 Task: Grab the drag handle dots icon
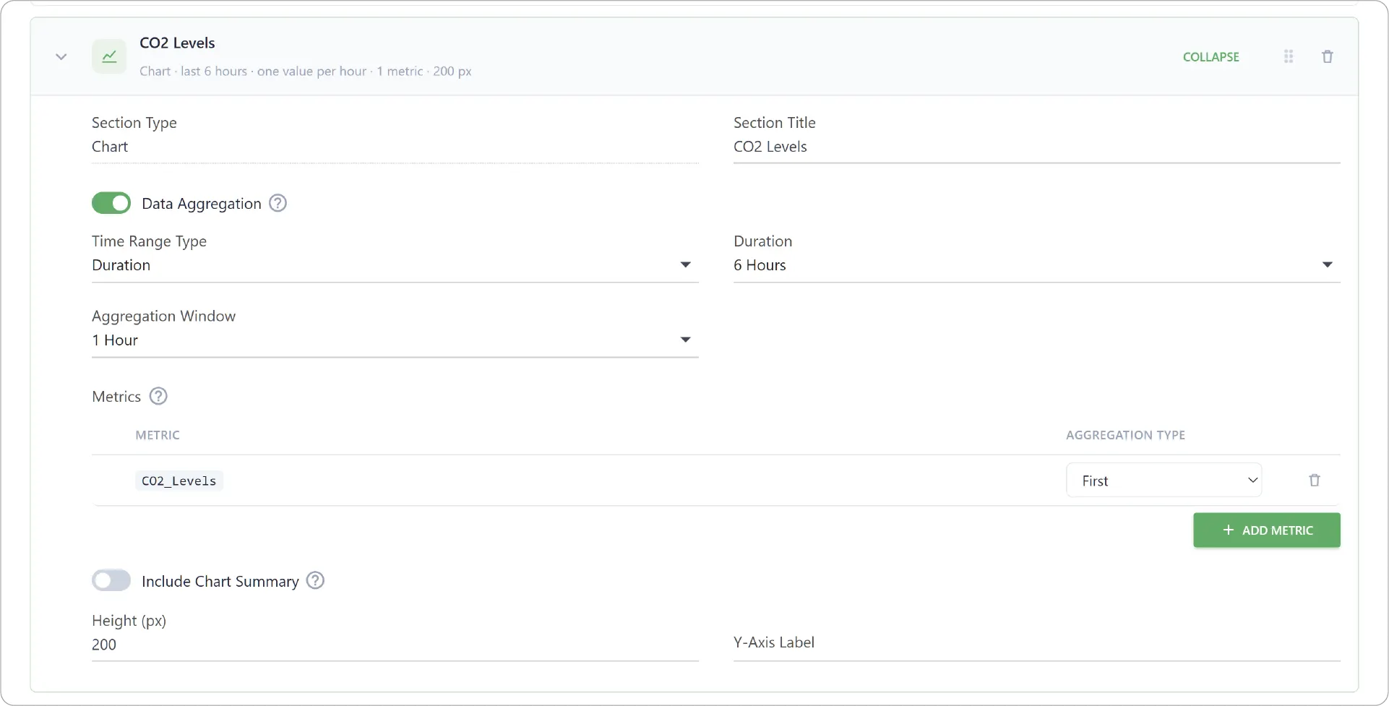1289,56
